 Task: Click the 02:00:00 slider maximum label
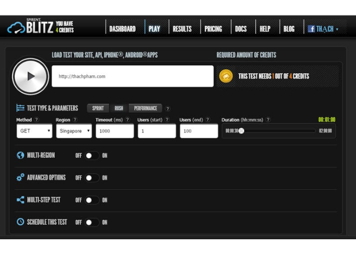325,131
